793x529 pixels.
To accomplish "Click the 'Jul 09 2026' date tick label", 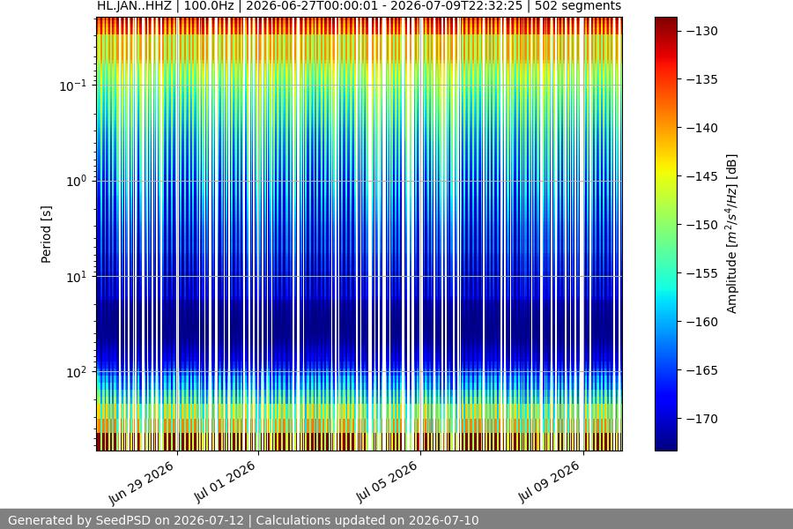I will tap(549, 481).
